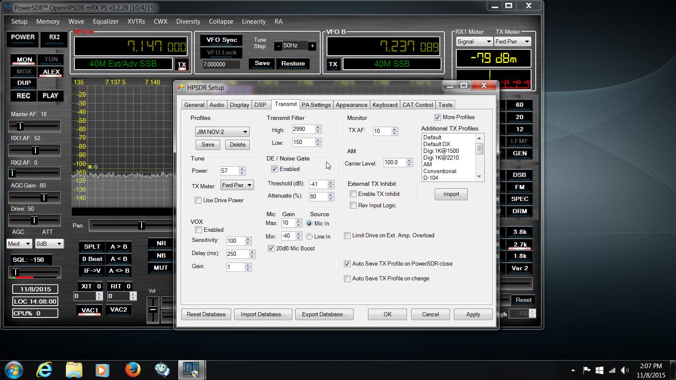Select the PowerSDR taskbar icon

(x=191, y=370)
